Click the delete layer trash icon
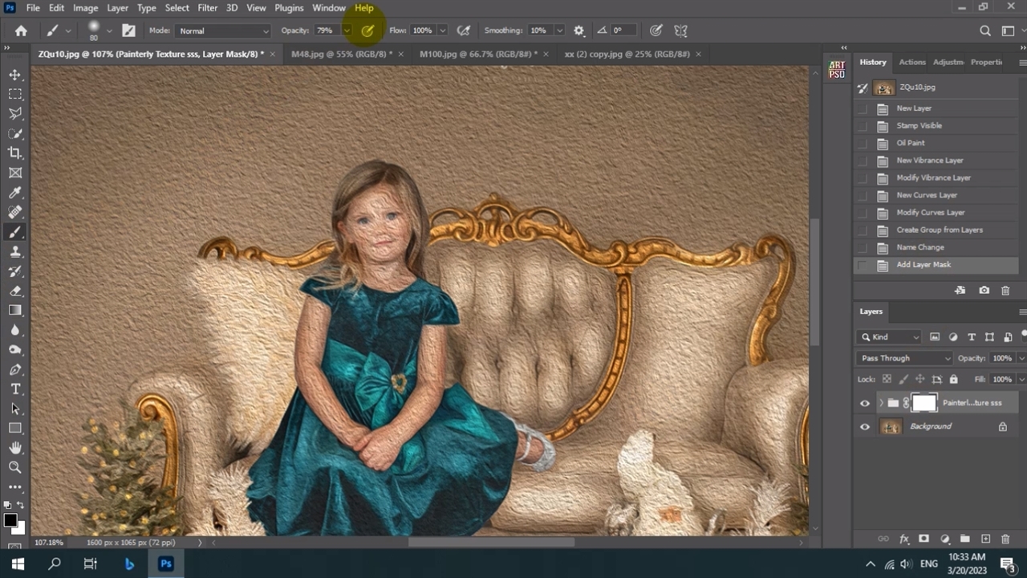The height and width of the screenshot is (578, 1027). click(1005, 539)
